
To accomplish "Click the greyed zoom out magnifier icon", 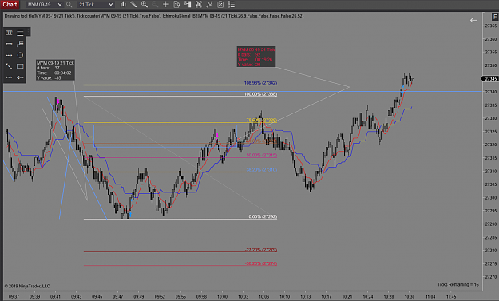I will (155, 5).
